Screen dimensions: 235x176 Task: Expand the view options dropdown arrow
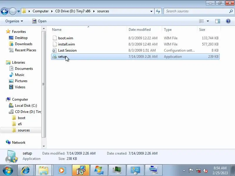(x=208, y=21)
